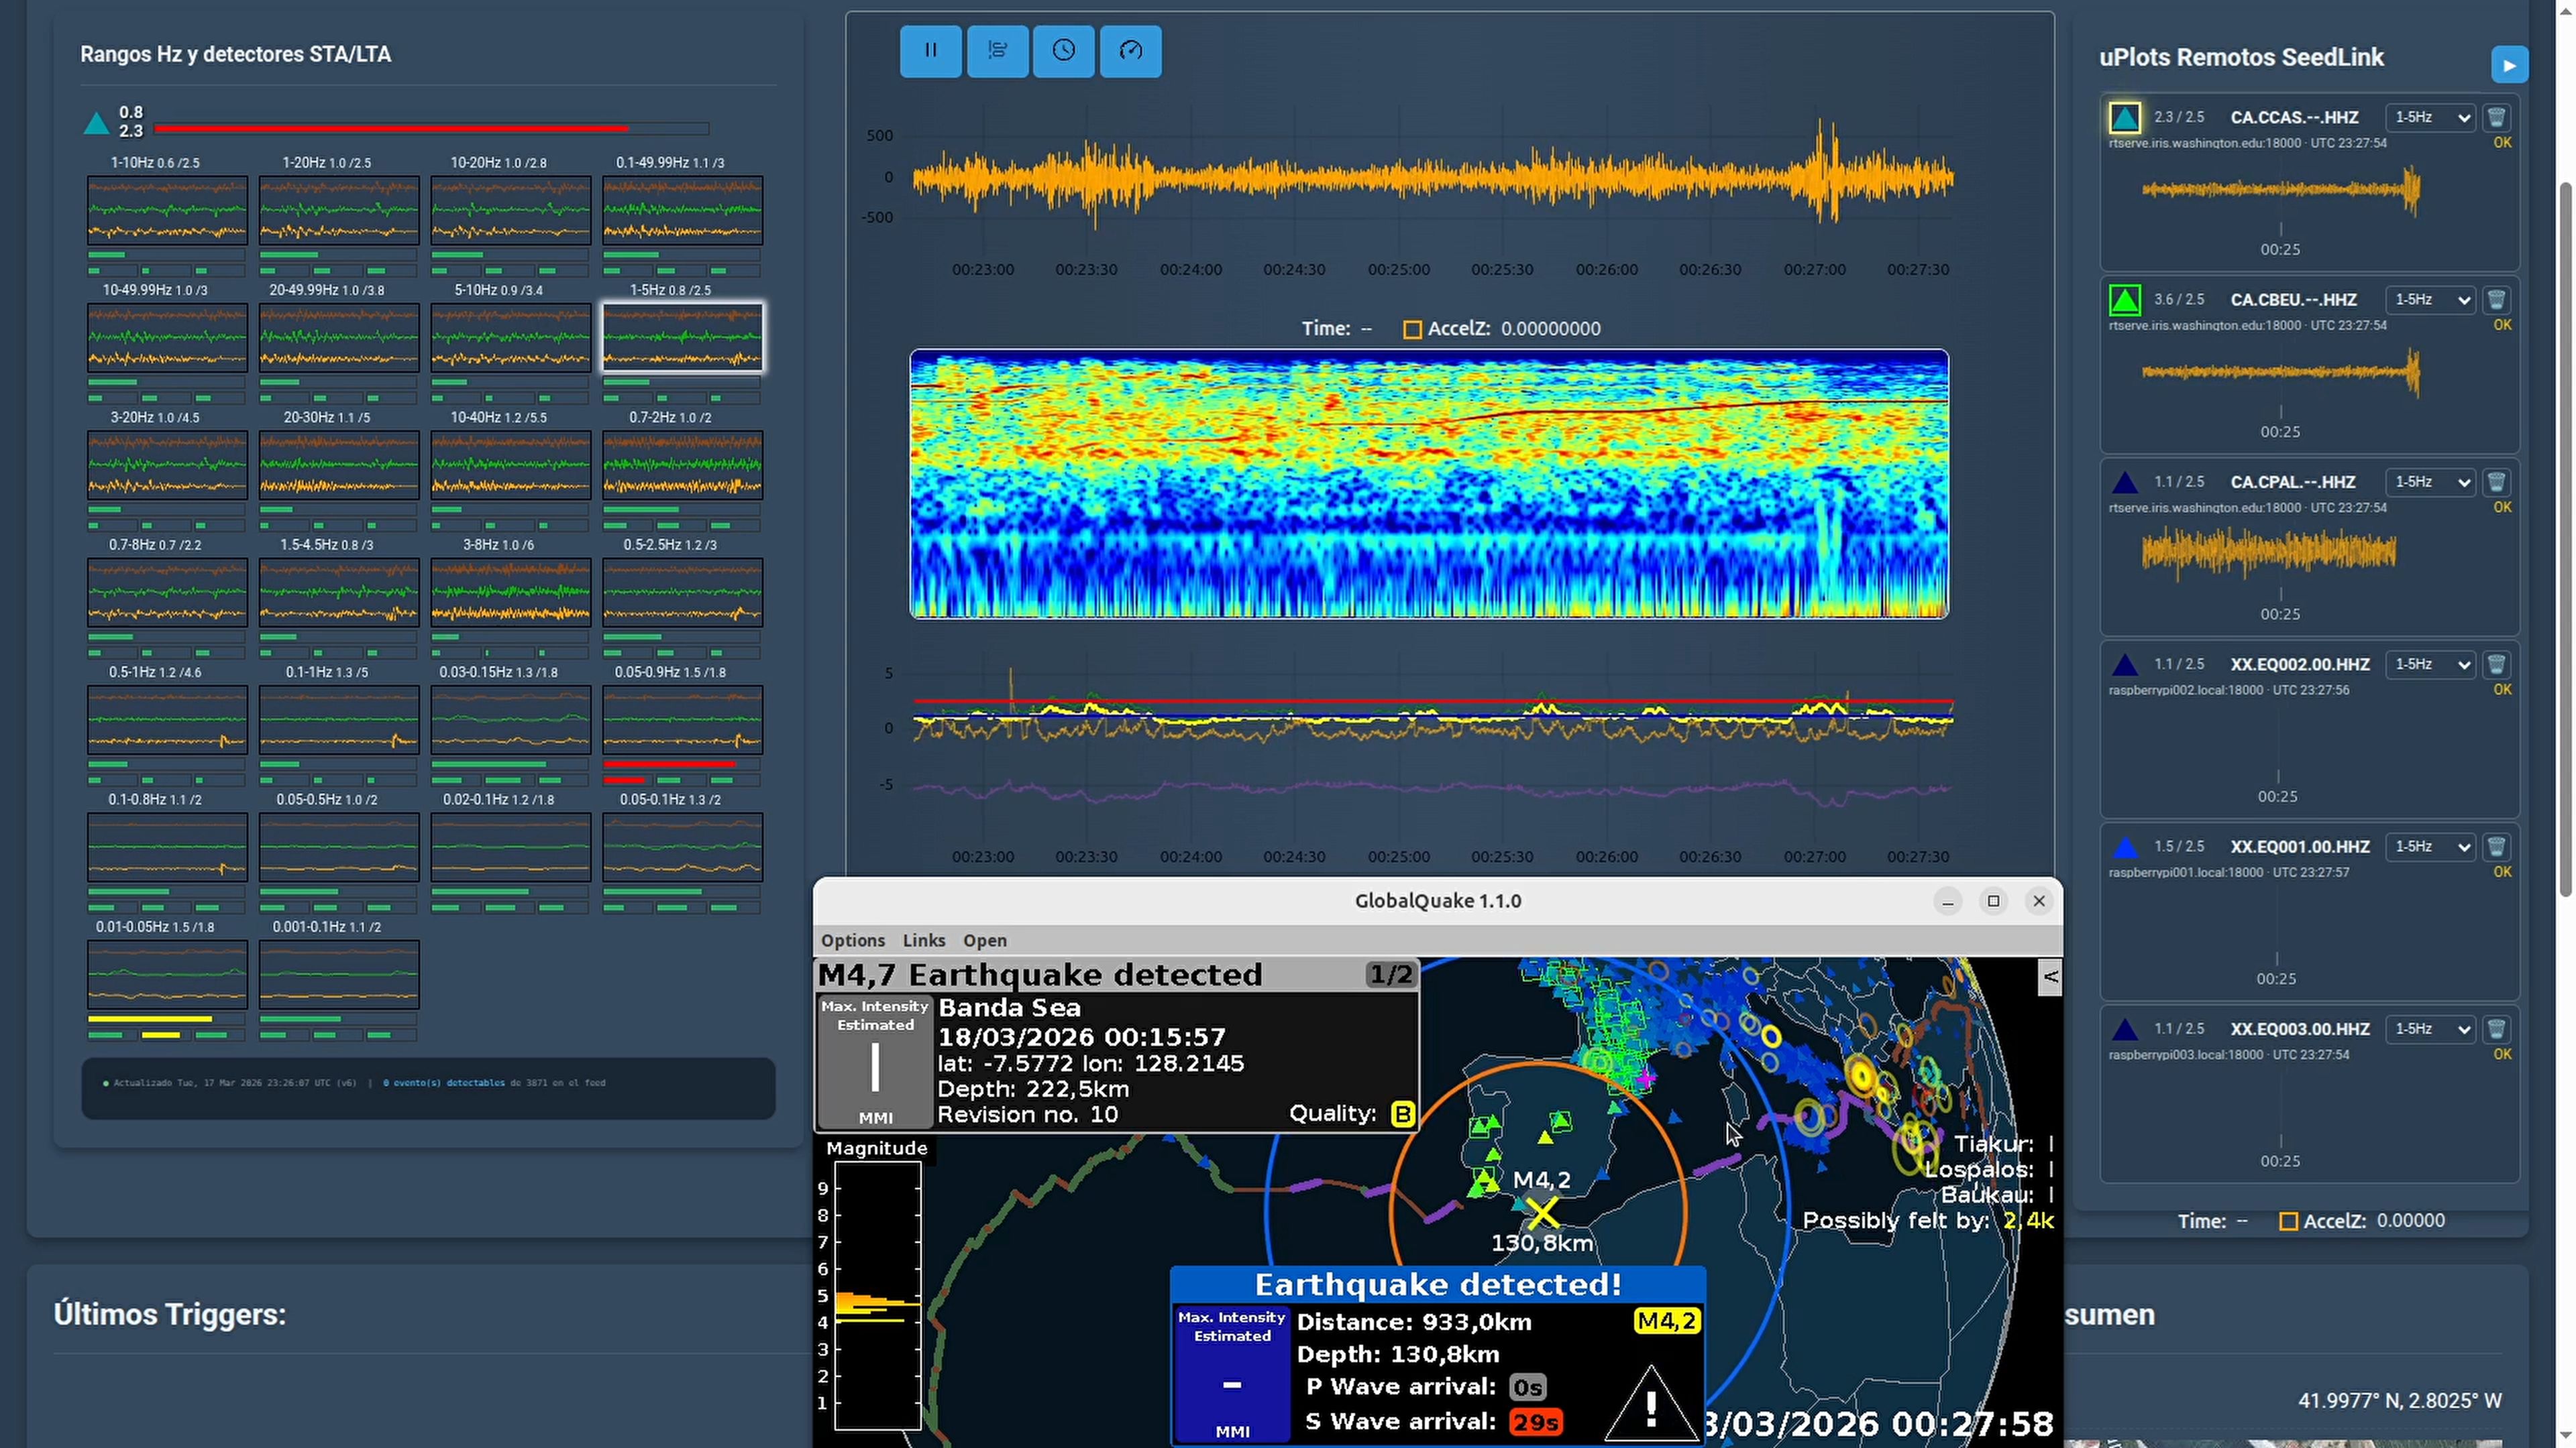
Task: Click the teal triangle indicator of CA.CCAS
Action: click(x=2124, y=118)
